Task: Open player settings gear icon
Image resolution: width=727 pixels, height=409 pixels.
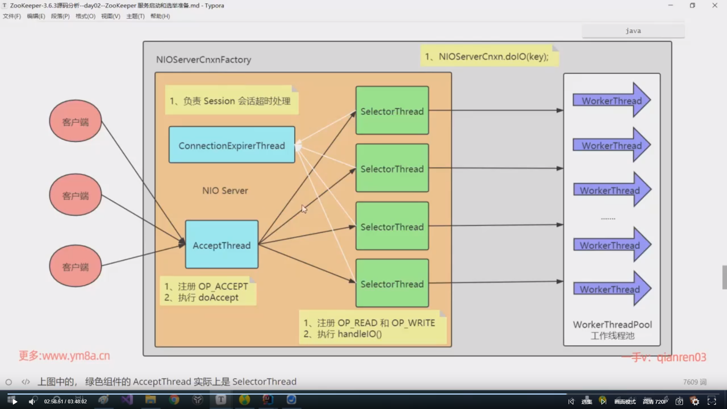Action: pos(696,402)
